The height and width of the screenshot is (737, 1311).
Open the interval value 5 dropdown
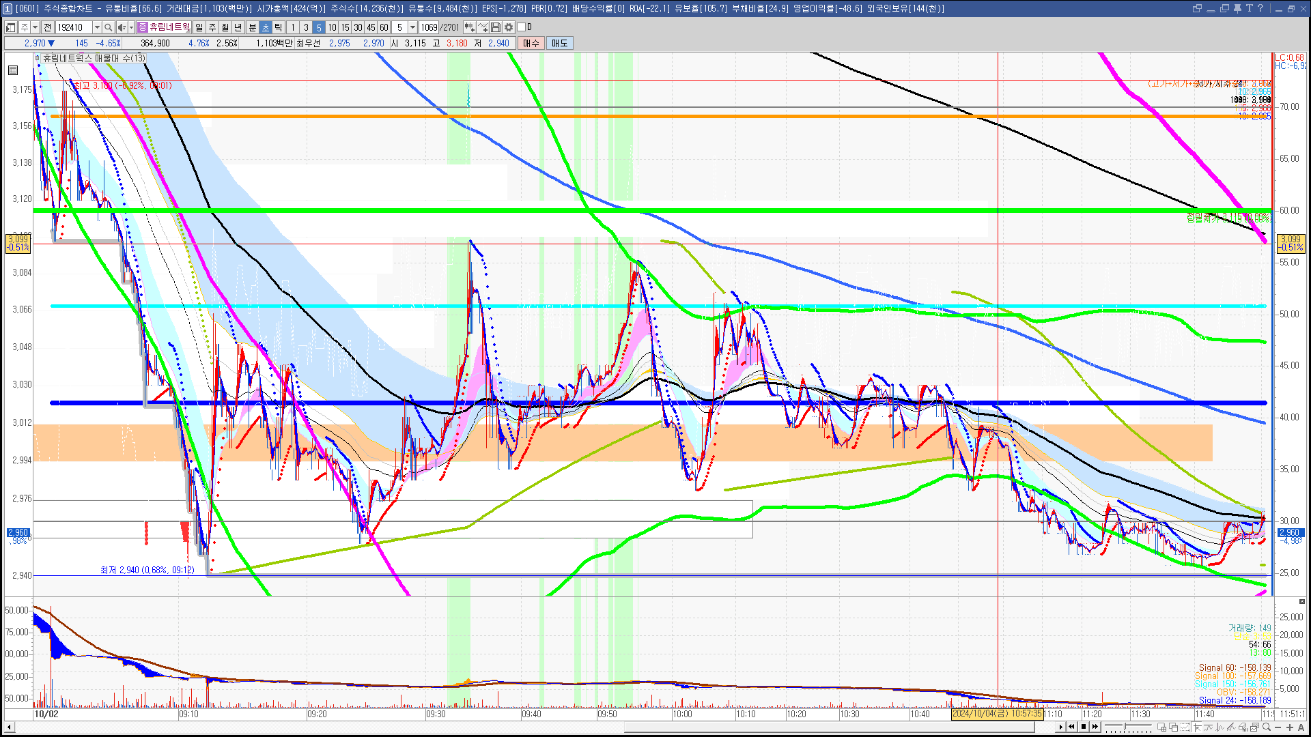(x=412, y=27)
